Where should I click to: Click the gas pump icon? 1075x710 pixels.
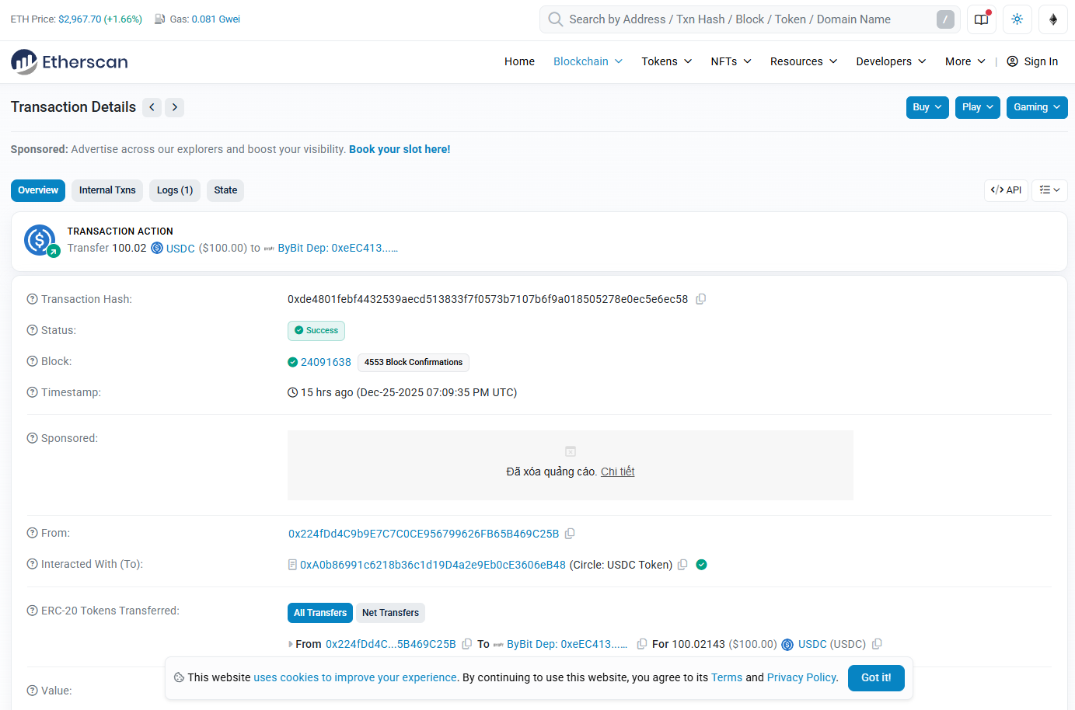pyautogui.click(x=159, y=19)
